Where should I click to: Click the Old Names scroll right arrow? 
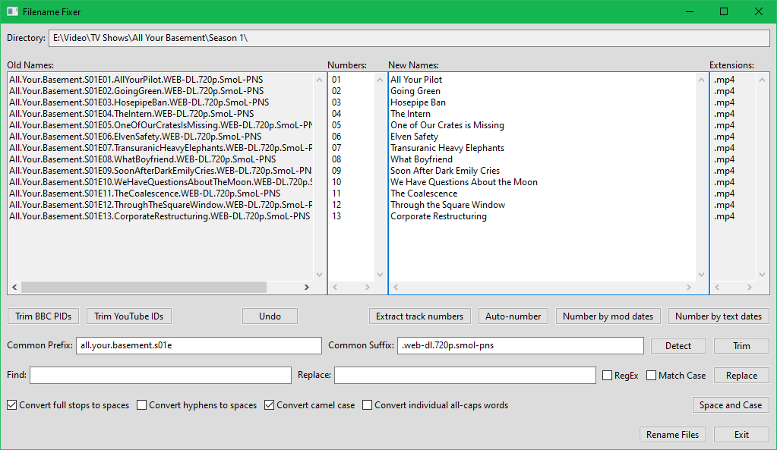coord(306,288)
